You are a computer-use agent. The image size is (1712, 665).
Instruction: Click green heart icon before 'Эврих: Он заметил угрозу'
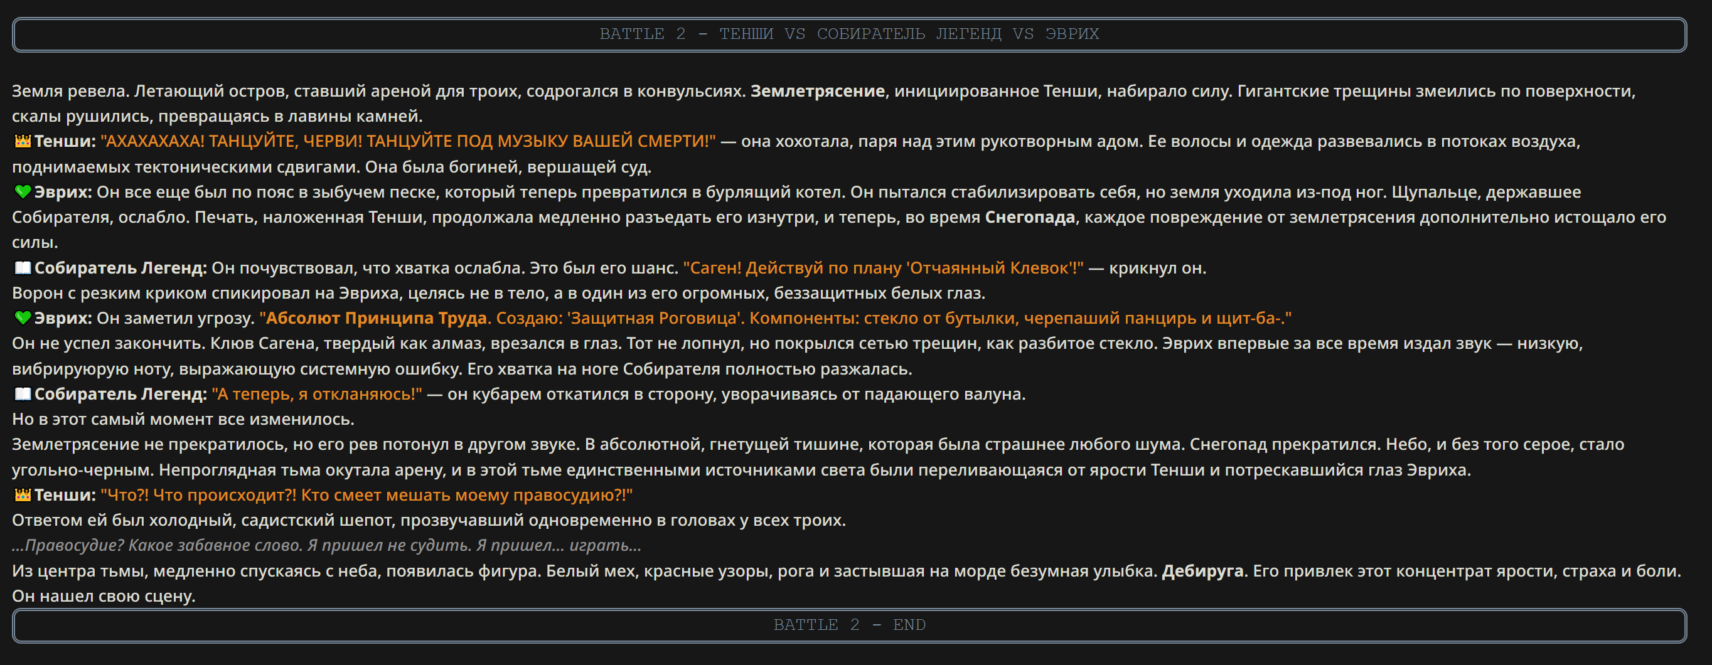tap(23, 318)
